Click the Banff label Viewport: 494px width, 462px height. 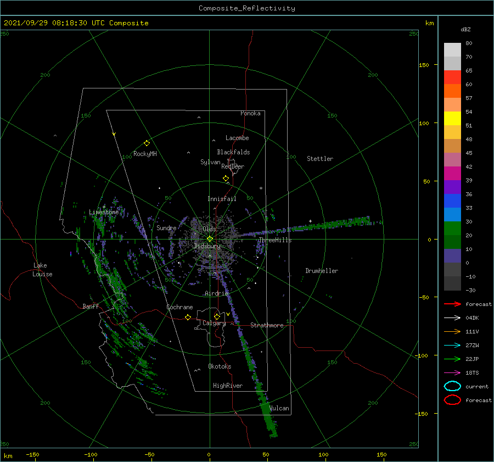click(91, 307)
